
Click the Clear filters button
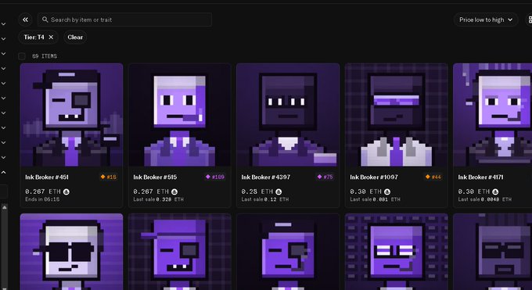click(75, 38)
